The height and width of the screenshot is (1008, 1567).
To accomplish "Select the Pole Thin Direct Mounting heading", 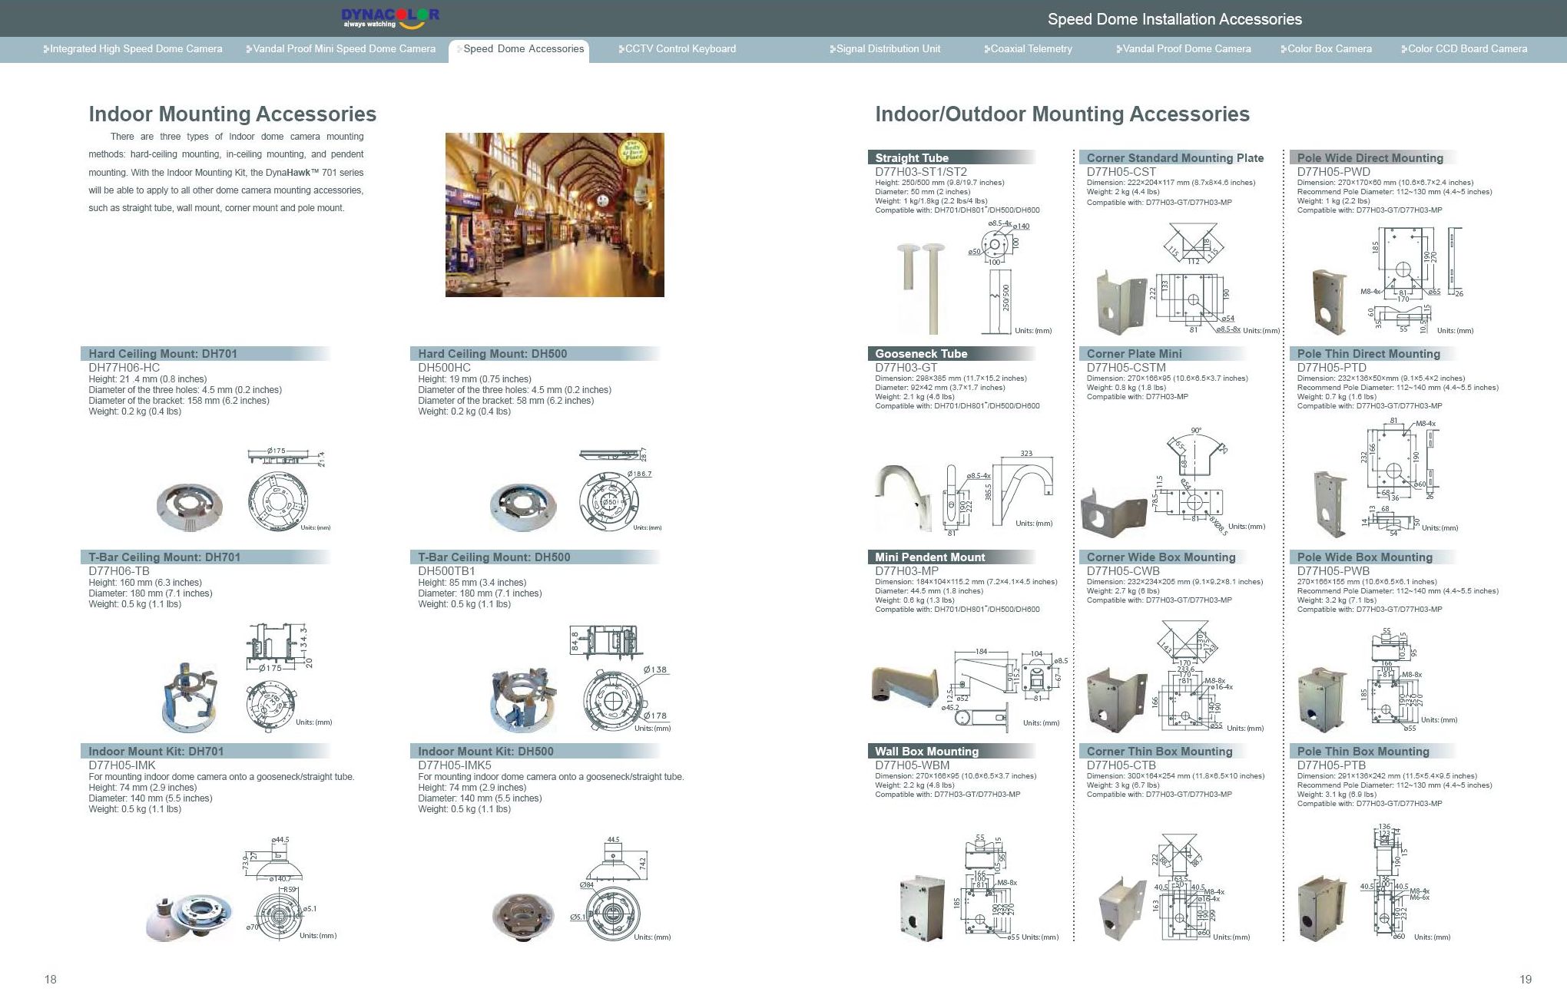I will pos(1368,354).
